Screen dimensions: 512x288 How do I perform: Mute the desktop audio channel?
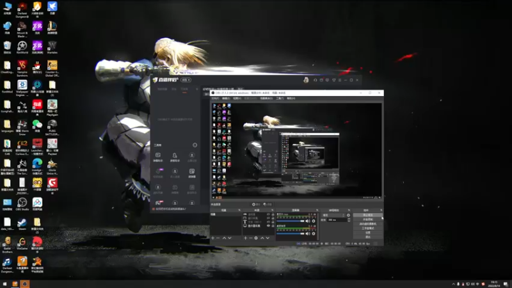[308, 234]
